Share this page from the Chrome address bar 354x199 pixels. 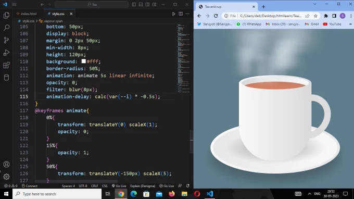pos(307,16)
